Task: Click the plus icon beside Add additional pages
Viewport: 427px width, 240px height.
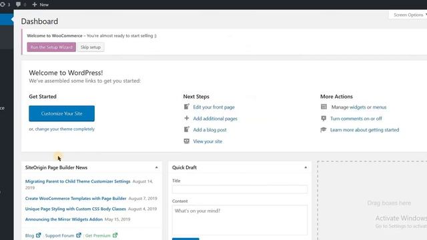Action: (x=187, y=118)
